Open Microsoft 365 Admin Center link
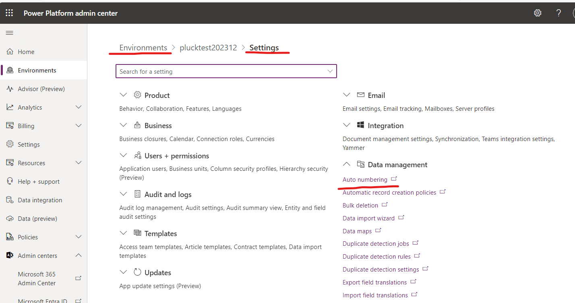This screenshot has height=303, width=575. point(37,278)
